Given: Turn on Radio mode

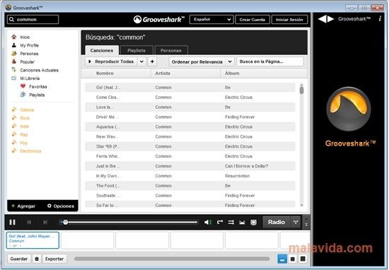Looking at the screenshot, I should 276,222.
